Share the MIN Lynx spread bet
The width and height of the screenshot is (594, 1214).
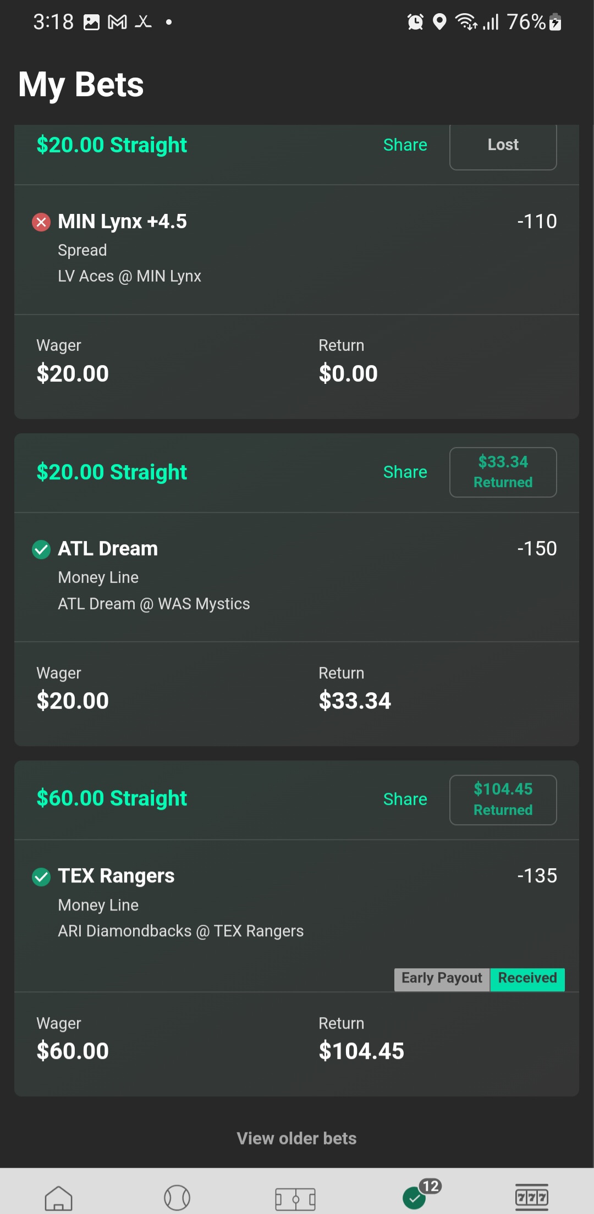(405, 145)
